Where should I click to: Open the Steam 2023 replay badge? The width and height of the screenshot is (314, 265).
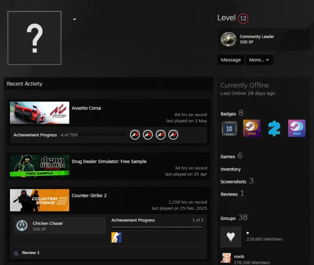pos(252,128)
